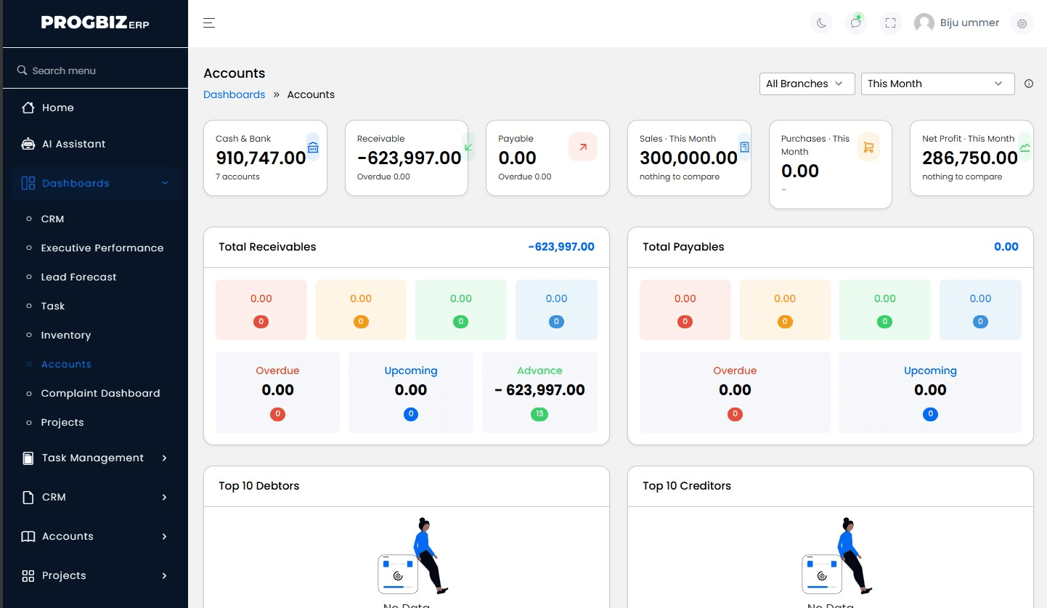1047x608 pixels.
Task: Click the Sales receipt icon
Action: (744, 147)
